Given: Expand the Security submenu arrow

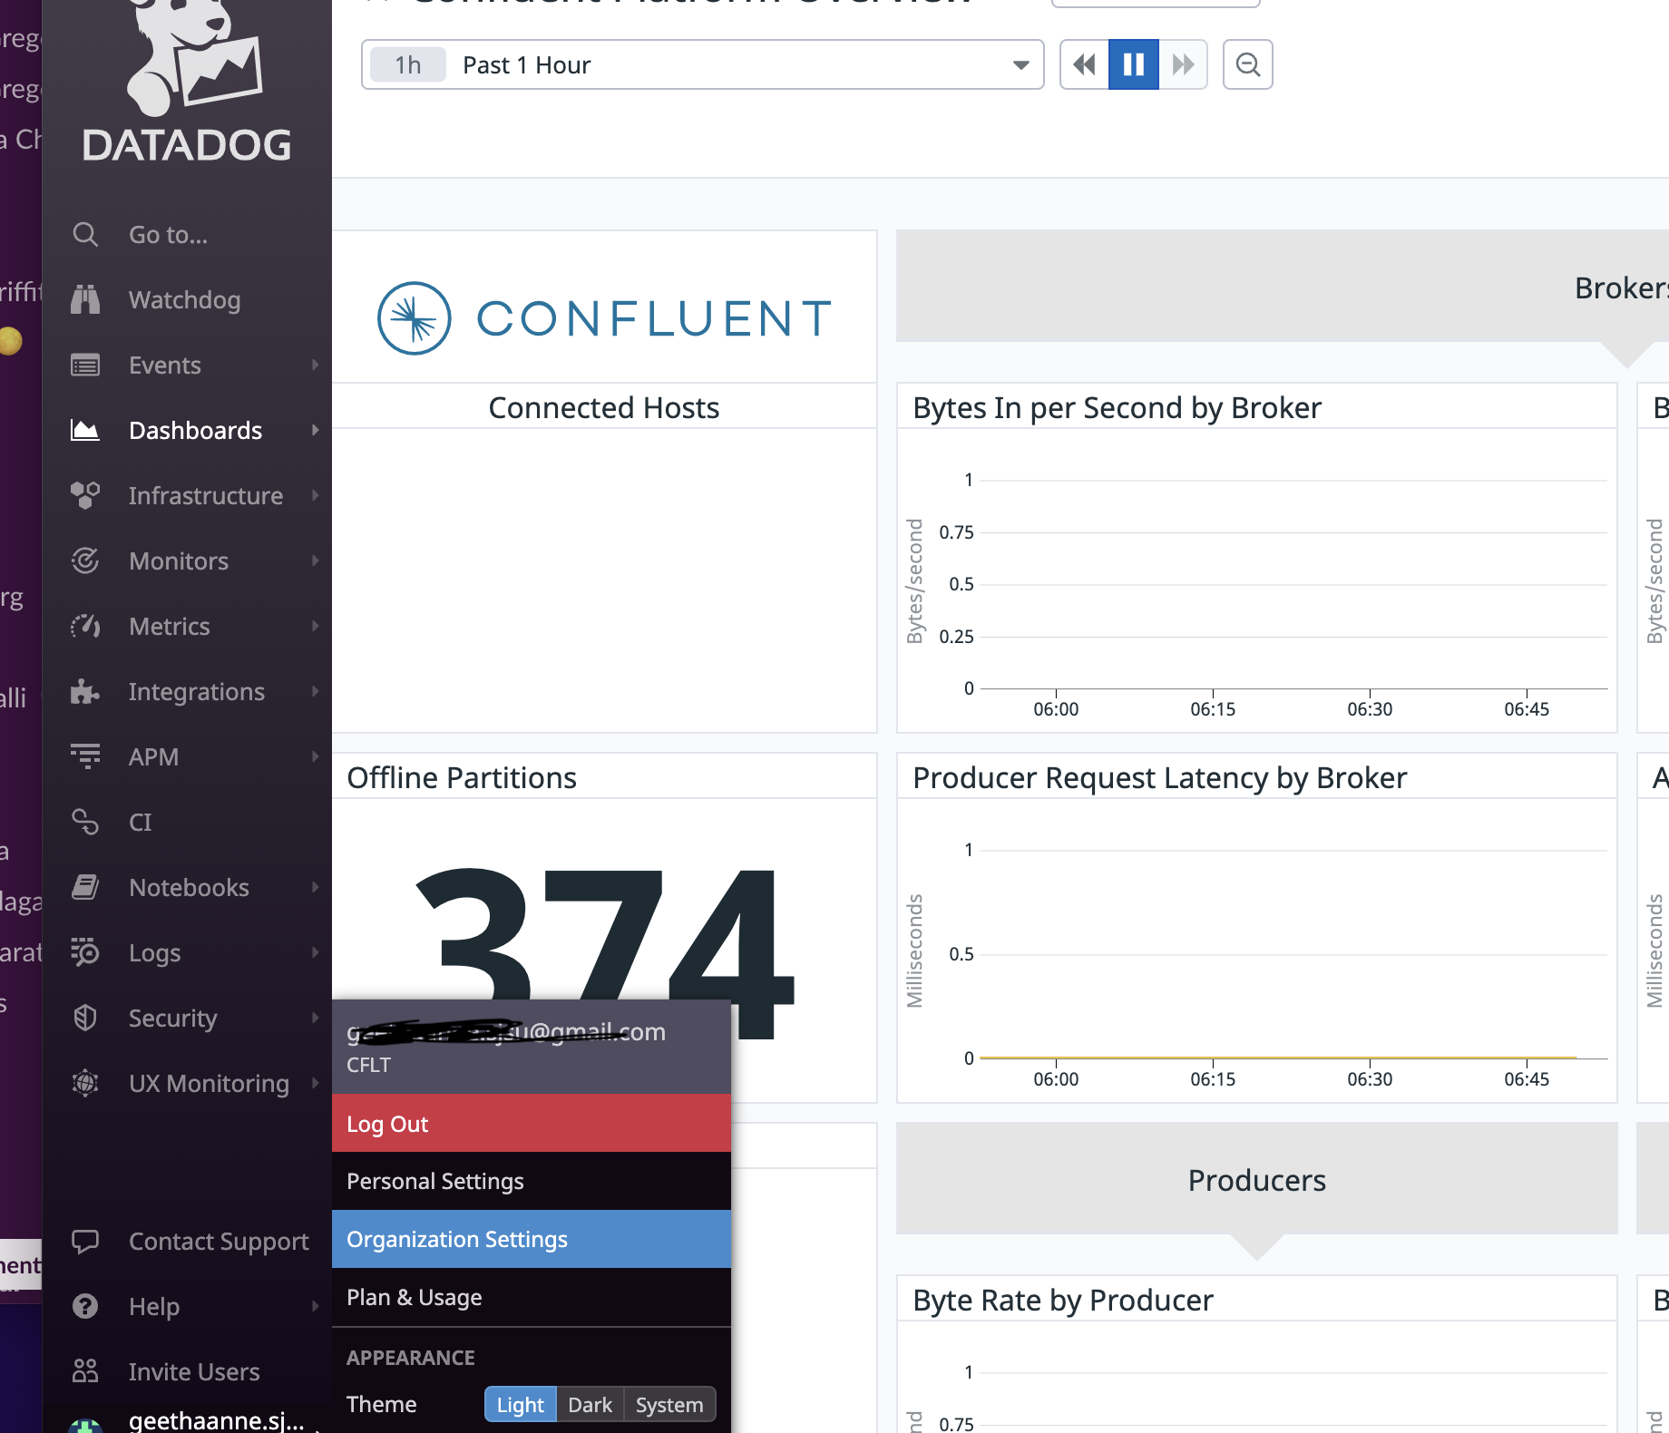Looking at the screenshot, I should [315, 1018].
